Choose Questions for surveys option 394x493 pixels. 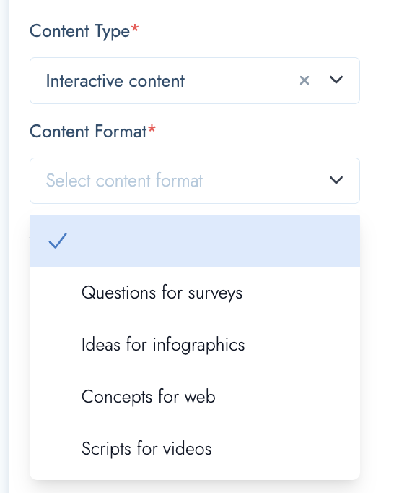(x=162, y=293)
